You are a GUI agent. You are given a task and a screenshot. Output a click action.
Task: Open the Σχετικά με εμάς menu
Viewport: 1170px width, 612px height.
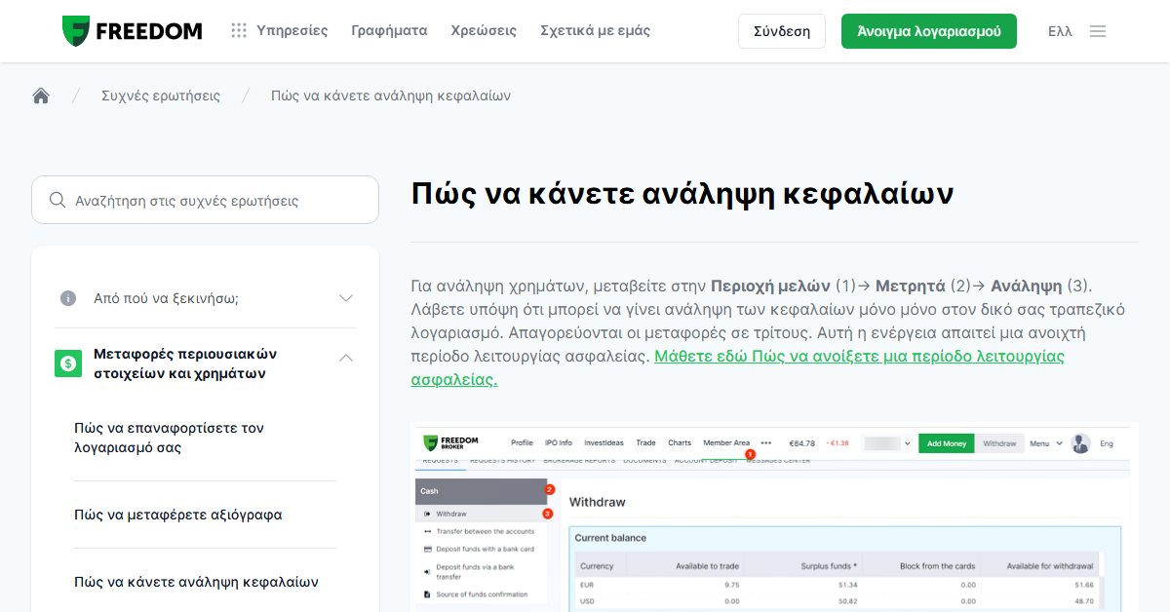click(595, 30)
